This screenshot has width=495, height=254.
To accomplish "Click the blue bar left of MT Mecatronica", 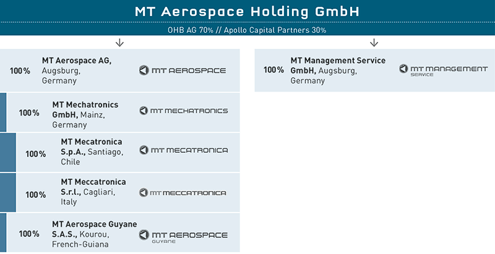I will pos(8,152).
